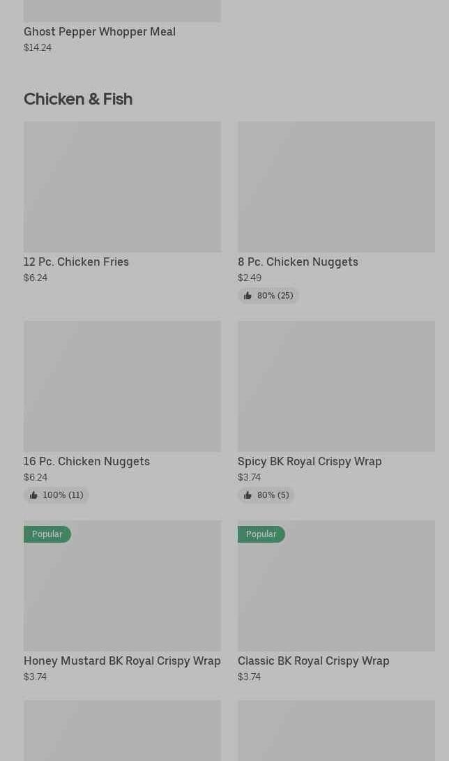Open Honey Mustard BK Royal Crispy Wrap image

coord(122,586)
